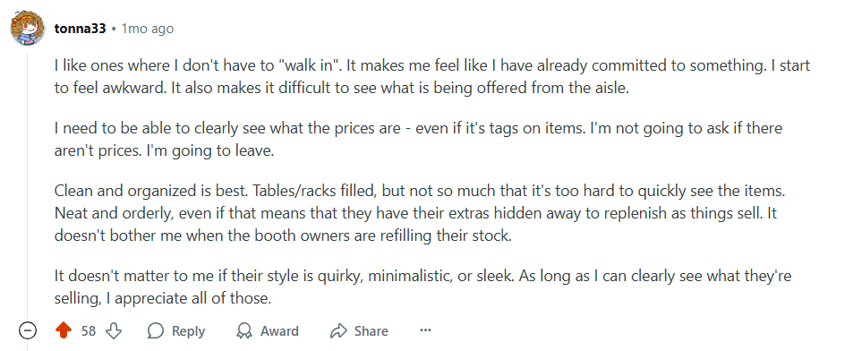Visit the tonna33 username profile link

80,29
